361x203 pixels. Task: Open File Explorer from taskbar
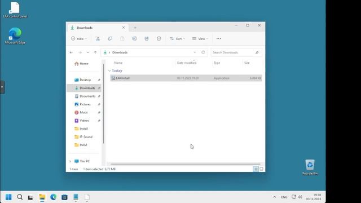click(x=42, y=197)
